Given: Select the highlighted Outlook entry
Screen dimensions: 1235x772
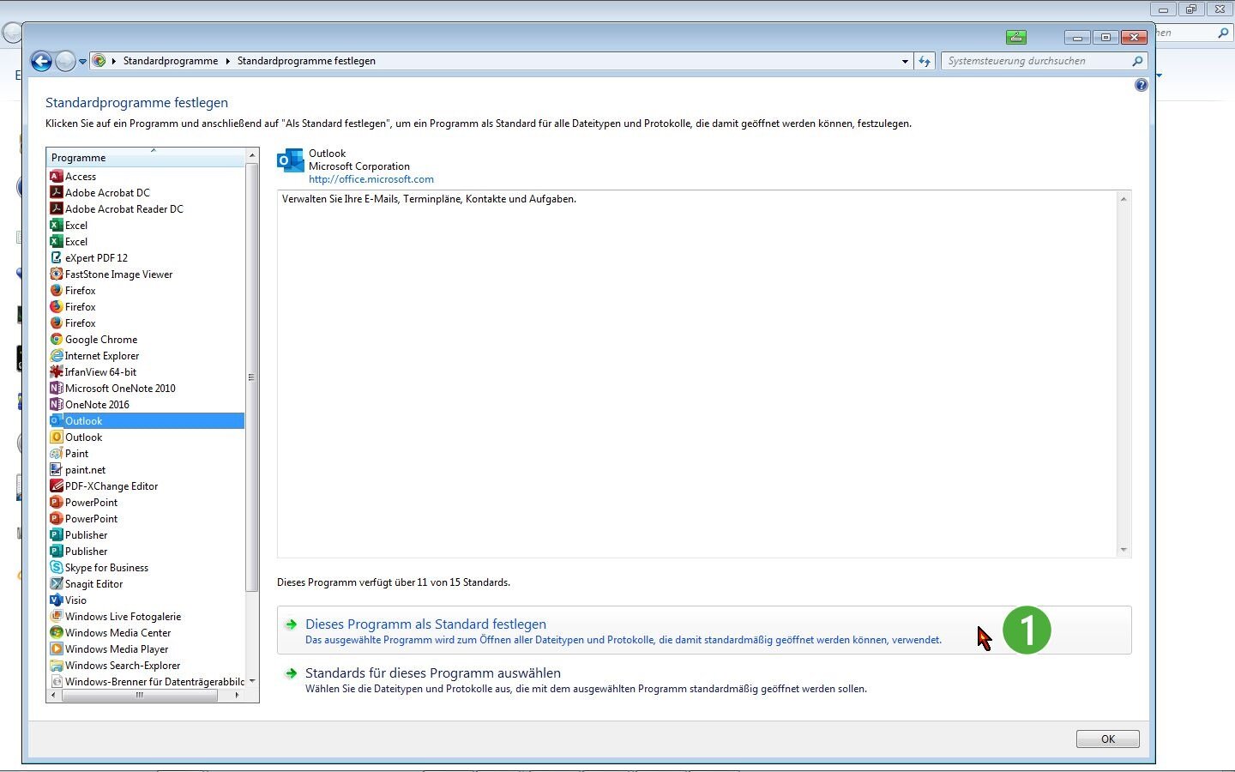Looking at the screenshot, I should pyautogui.click(x=147, y=421).
